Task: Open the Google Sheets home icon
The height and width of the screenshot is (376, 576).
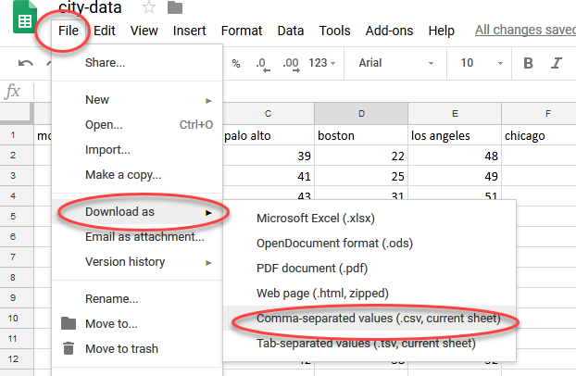Action: (25, 17)
